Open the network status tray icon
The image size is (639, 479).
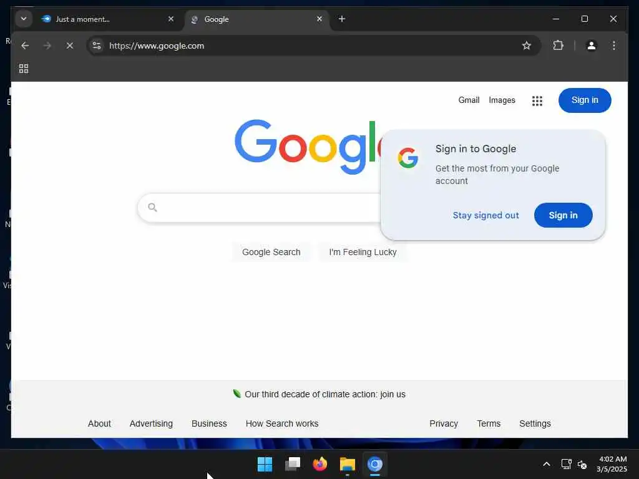pos(566,464)
